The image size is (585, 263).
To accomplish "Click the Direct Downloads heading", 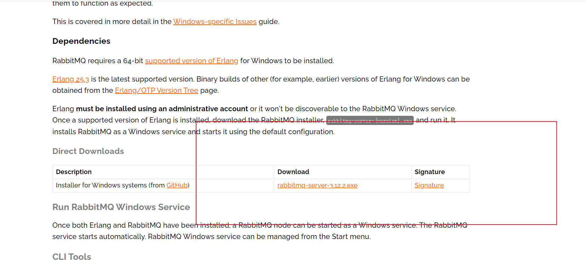I will tap(88, 151).
